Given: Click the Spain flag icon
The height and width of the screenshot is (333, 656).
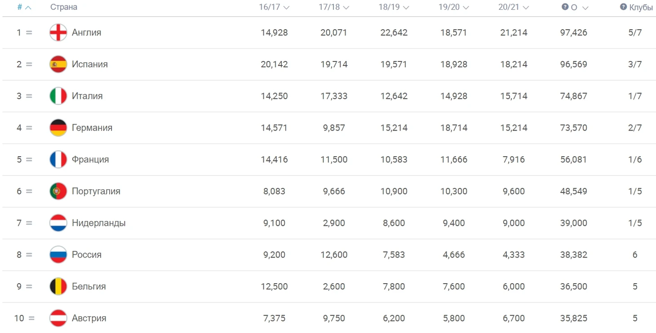Looking at the screenshot, I should pyautogui.click(x=58, y=64).
